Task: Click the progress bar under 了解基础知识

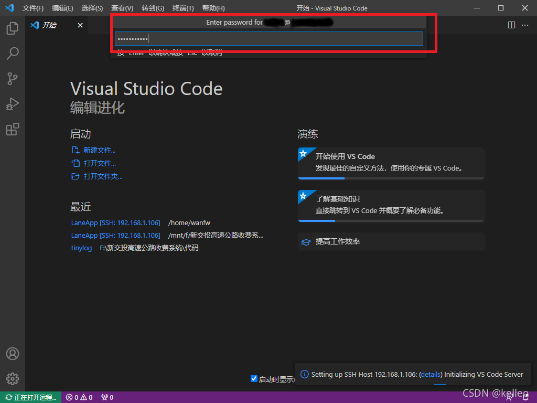Action: pos(391,221)
